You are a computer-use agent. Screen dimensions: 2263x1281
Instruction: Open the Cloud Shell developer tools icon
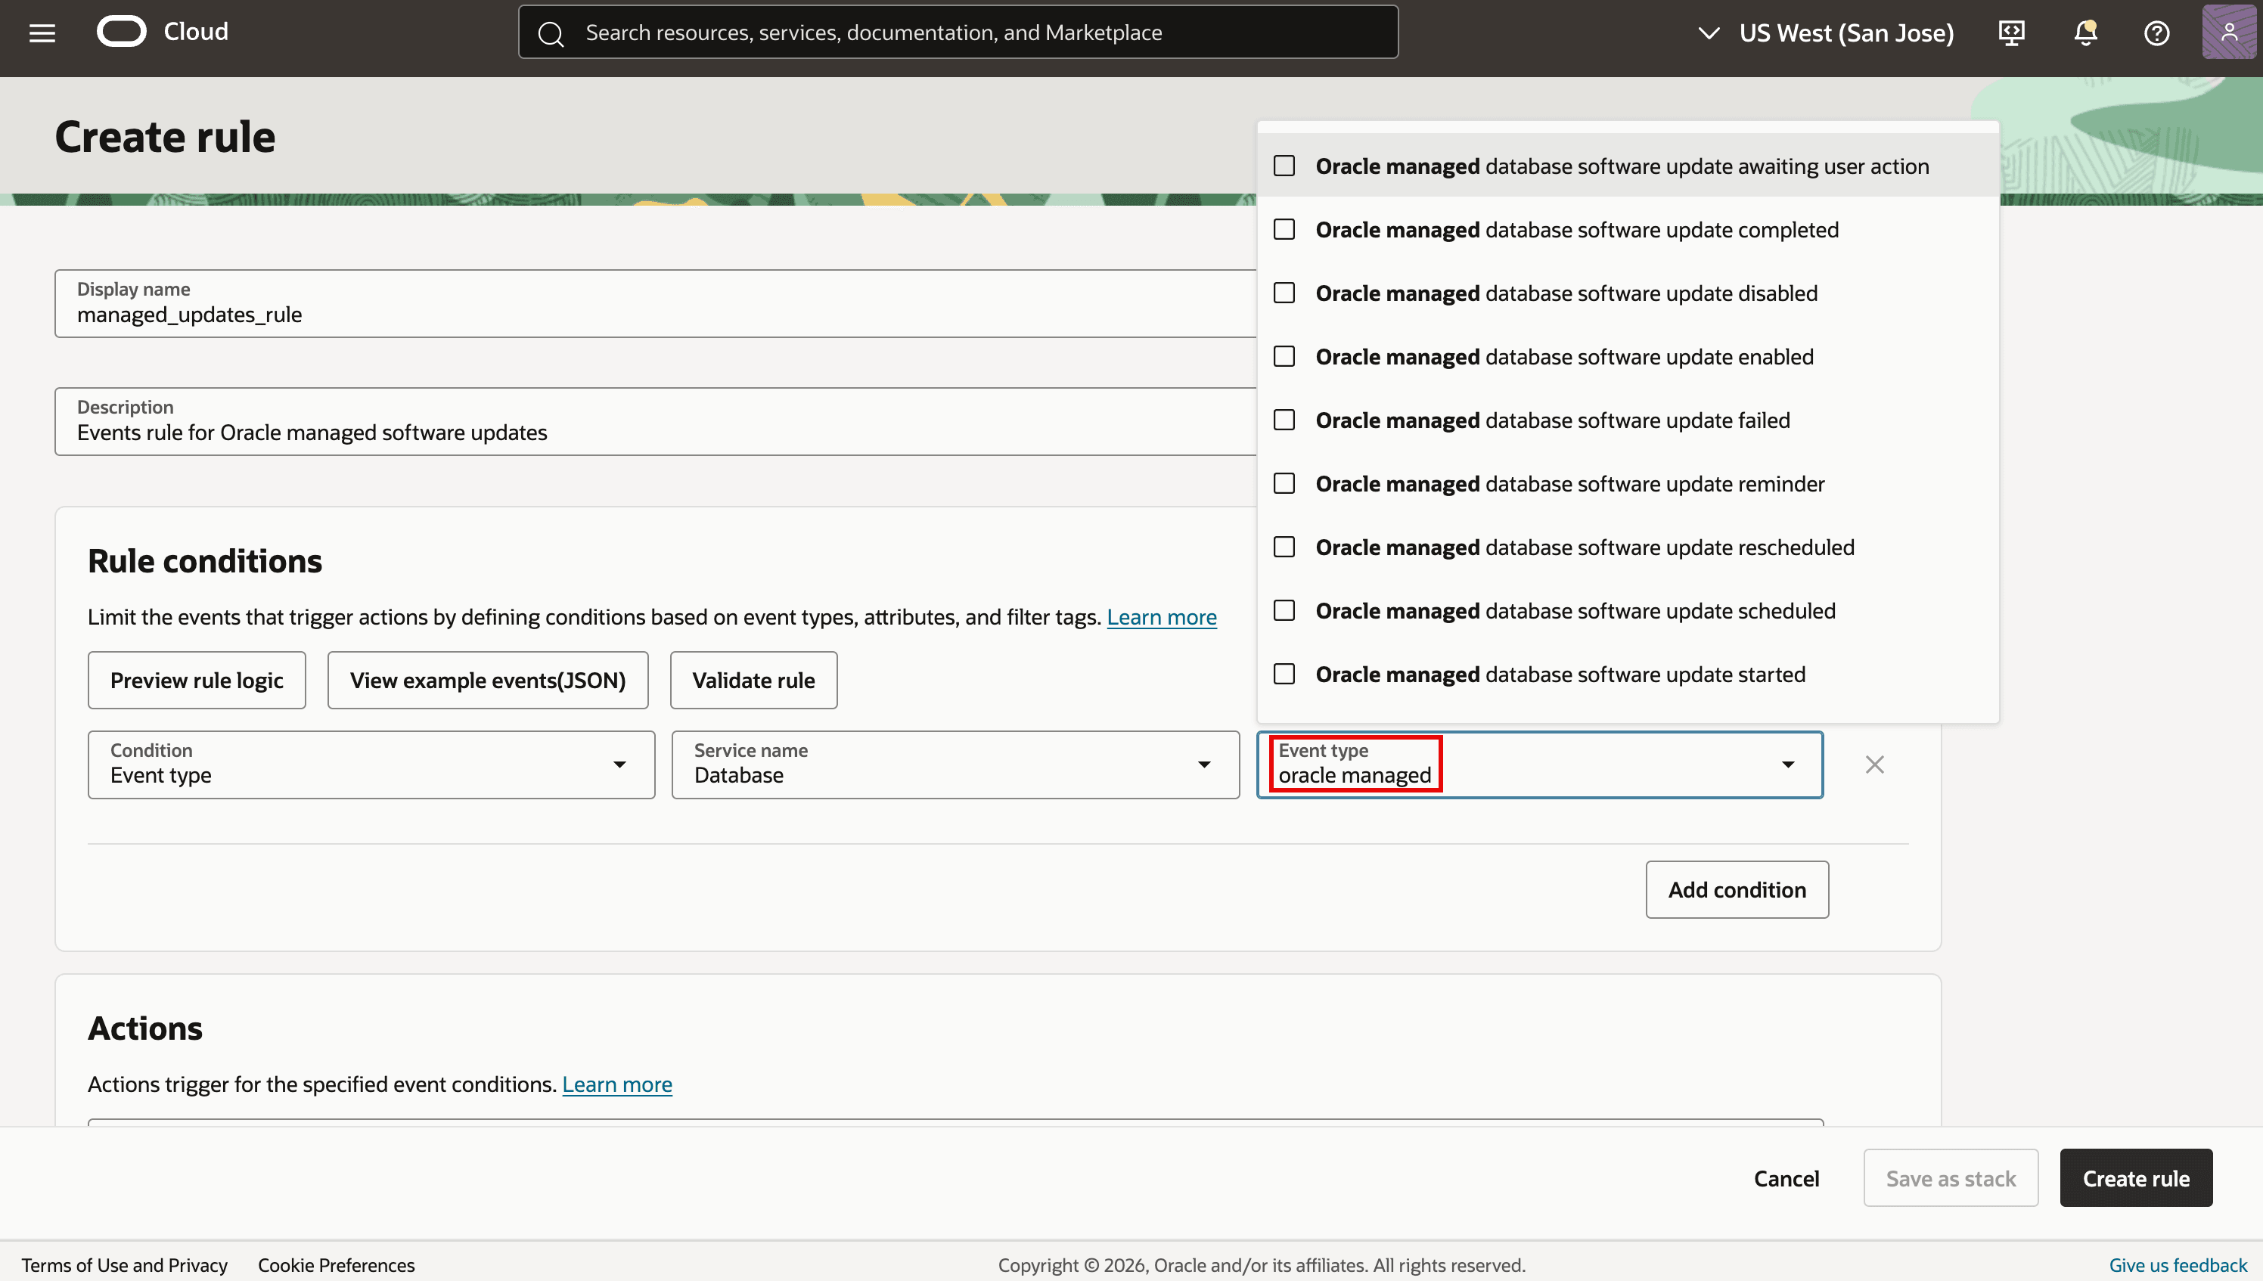click(2011, 33)
